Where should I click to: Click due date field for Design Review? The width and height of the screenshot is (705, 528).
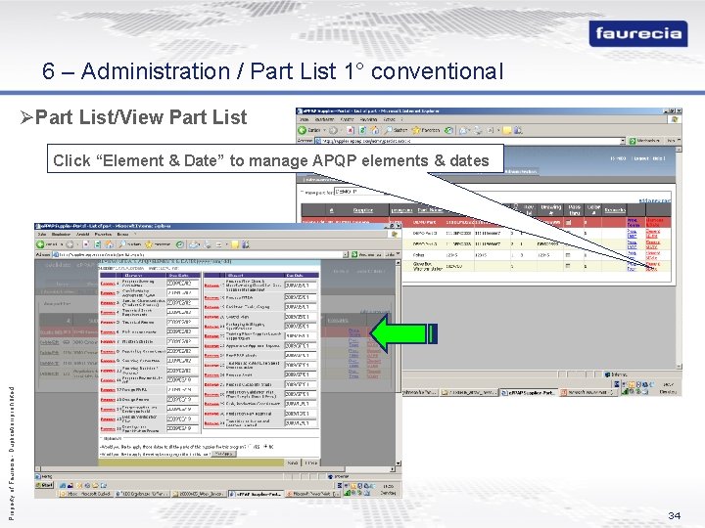coord(182,400)
